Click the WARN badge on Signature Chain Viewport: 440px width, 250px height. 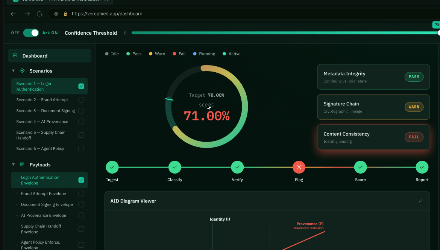point(414,107)
